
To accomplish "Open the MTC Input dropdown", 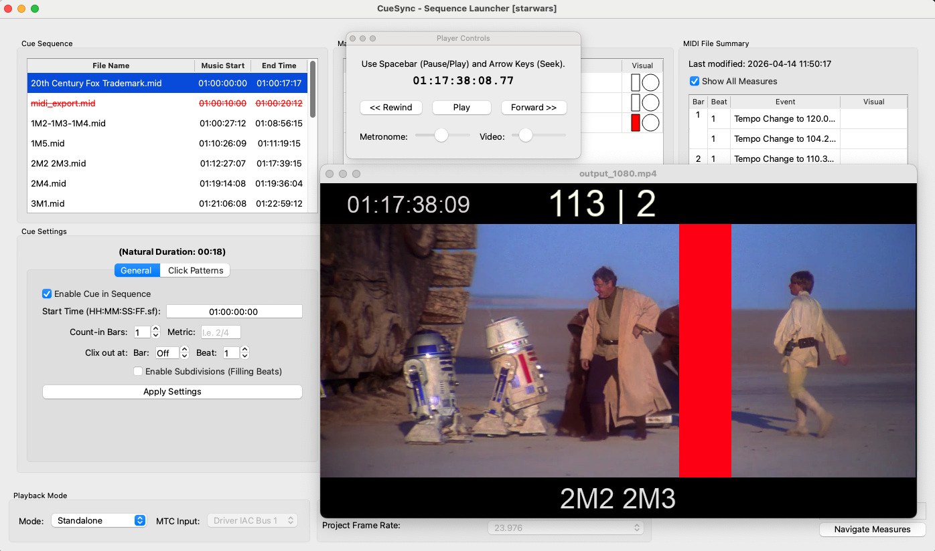I will (253, 520).
